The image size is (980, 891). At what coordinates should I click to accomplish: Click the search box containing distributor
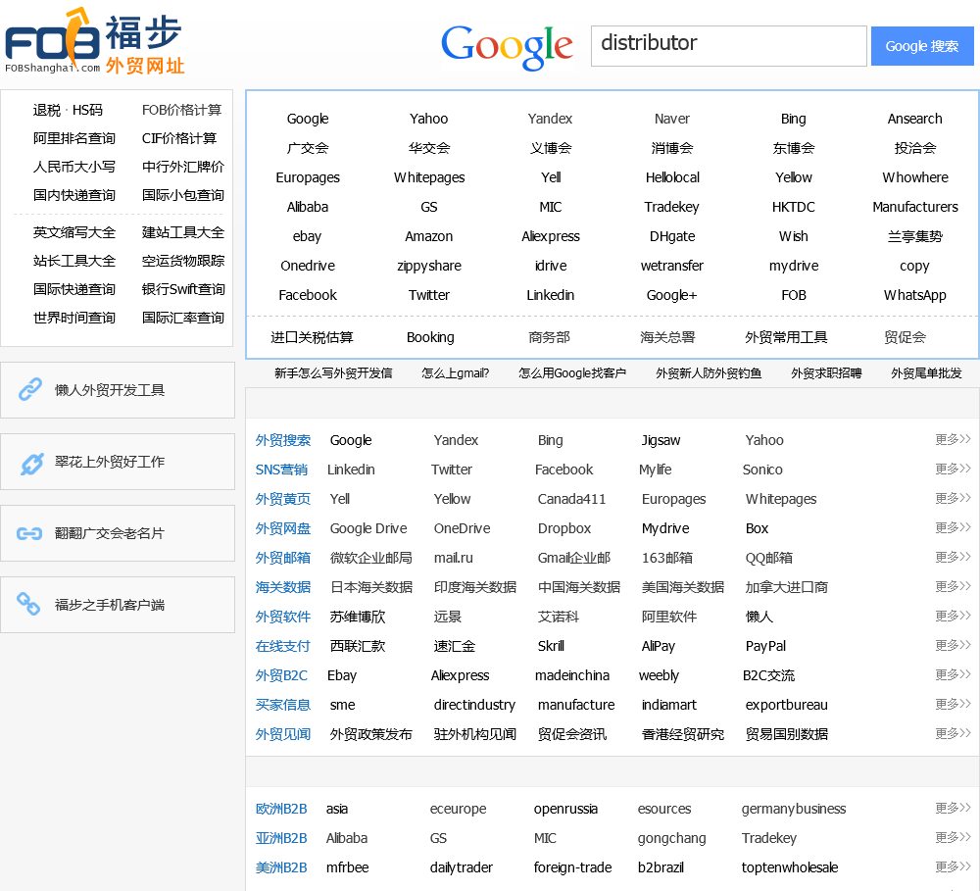pyautogui.click(x=729, y=46)
